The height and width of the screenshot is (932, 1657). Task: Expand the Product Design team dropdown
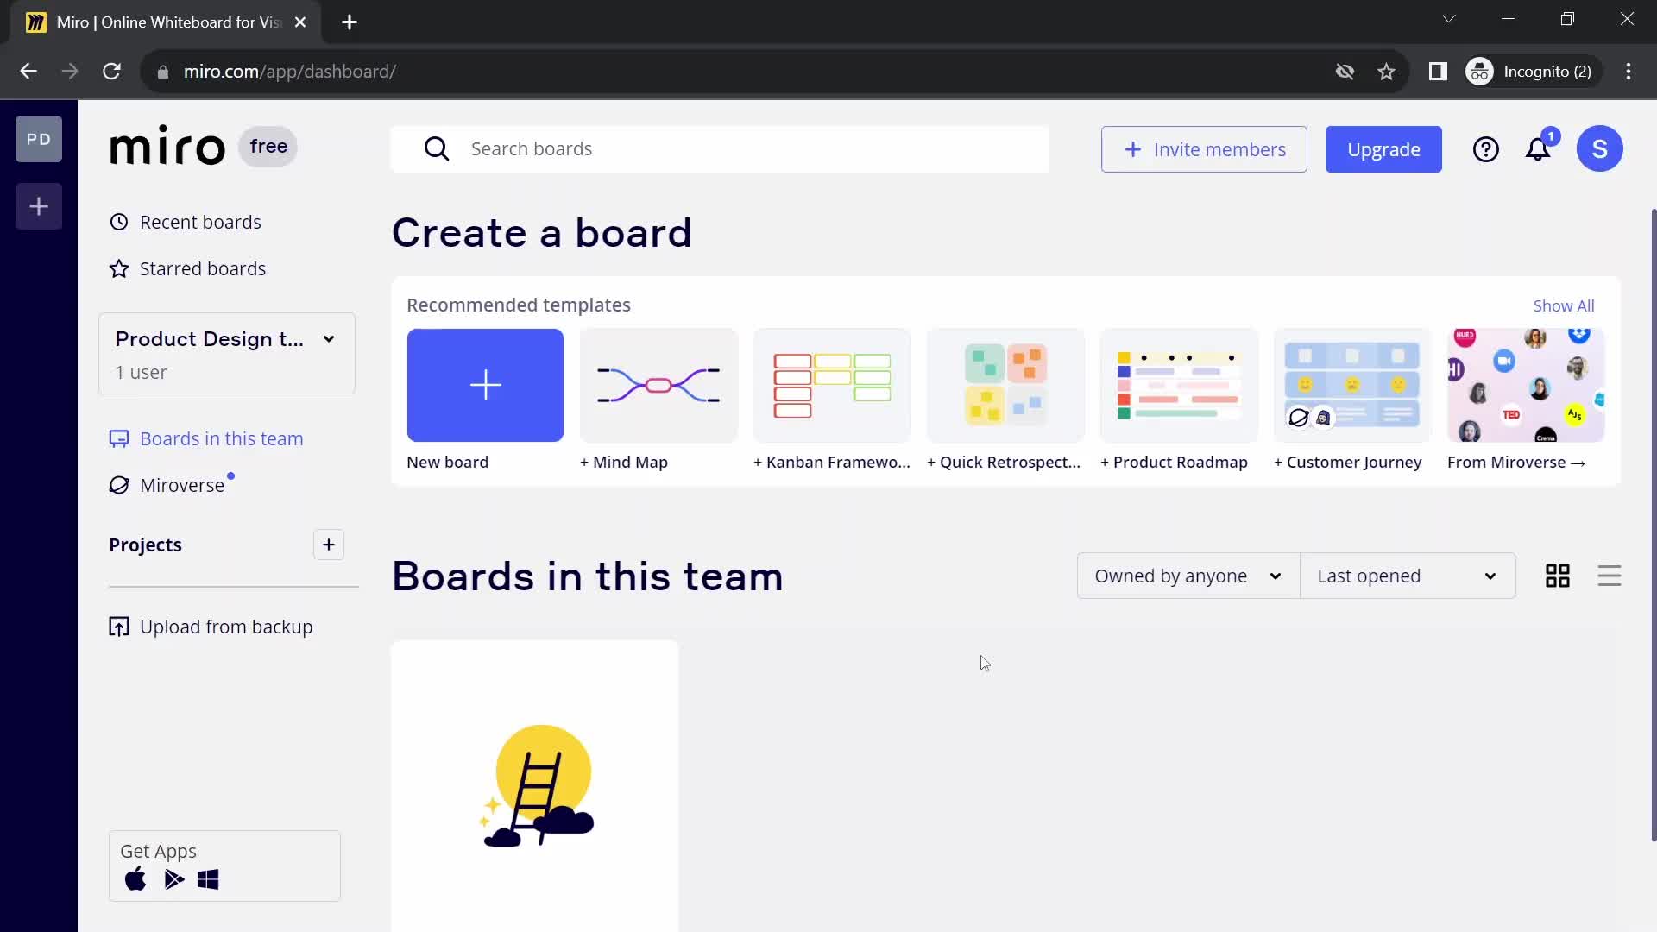click(329, 338)
